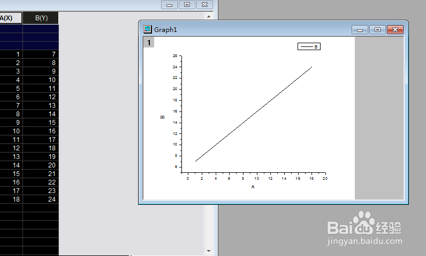
Task: Select the plotted line in Graph1
Action: (254, 114)
